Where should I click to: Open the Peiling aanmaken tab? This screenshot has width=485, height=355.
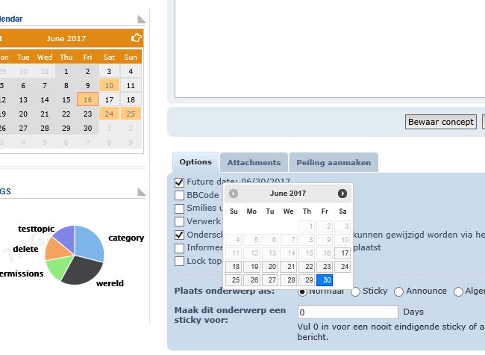pyautogui.click(x=334, y=162)
